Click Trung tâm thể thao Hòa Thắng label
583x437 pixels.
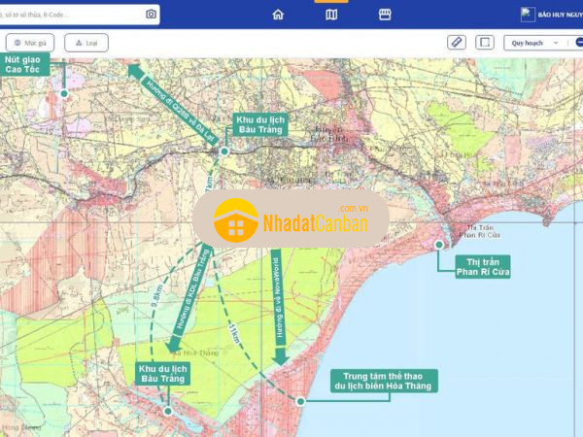pyautogui.click(x=384, y=381)
